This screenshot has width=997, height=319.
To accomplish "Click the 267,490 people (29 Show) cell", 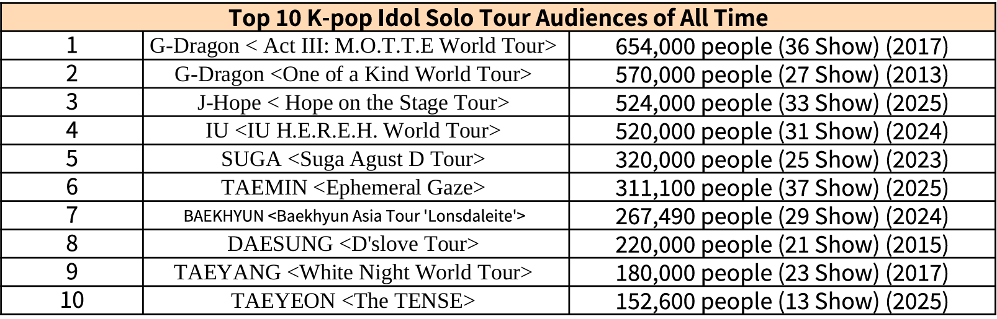I will click(782, 216).
